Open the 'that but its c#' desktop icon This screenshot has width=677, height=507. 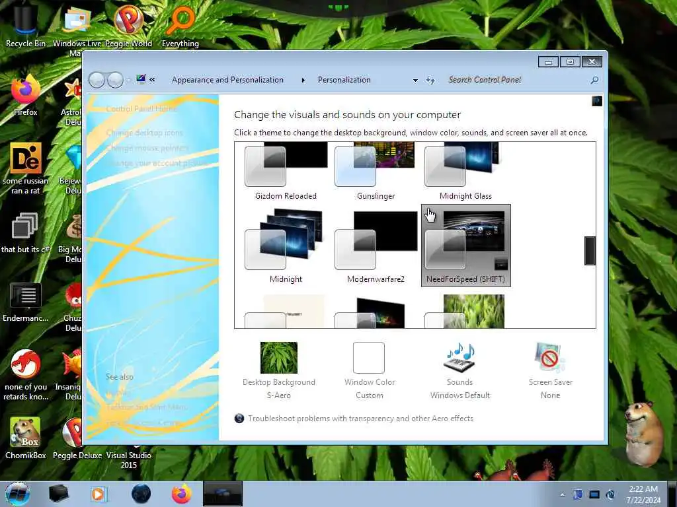tap(26, 233)
